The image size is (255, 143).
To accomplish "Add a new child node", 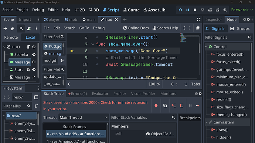I will pyautogui.click(x=5, y=28).
